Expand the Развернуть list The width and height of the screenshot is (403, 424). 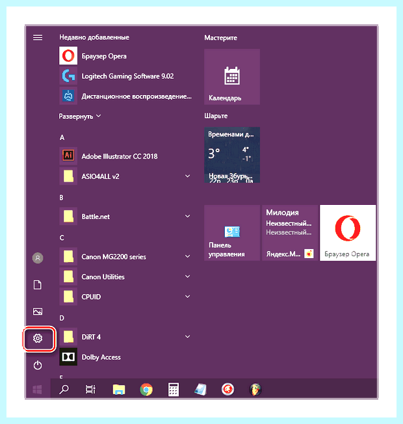click(80, 116)
